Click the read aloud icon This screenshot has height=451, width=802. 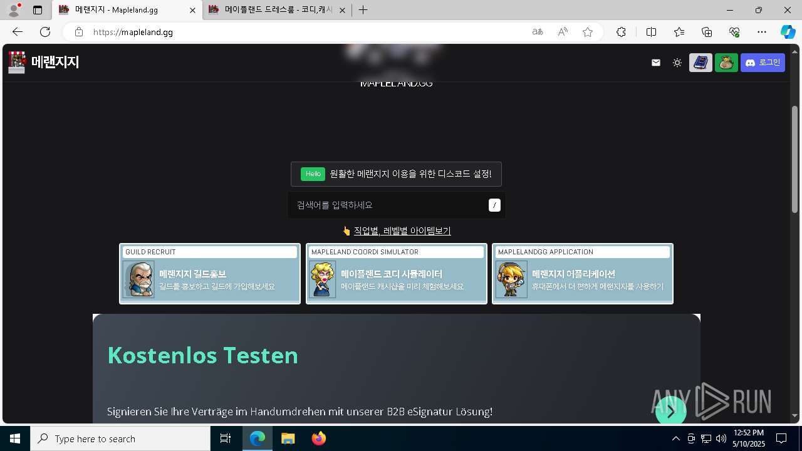[563, 32]
